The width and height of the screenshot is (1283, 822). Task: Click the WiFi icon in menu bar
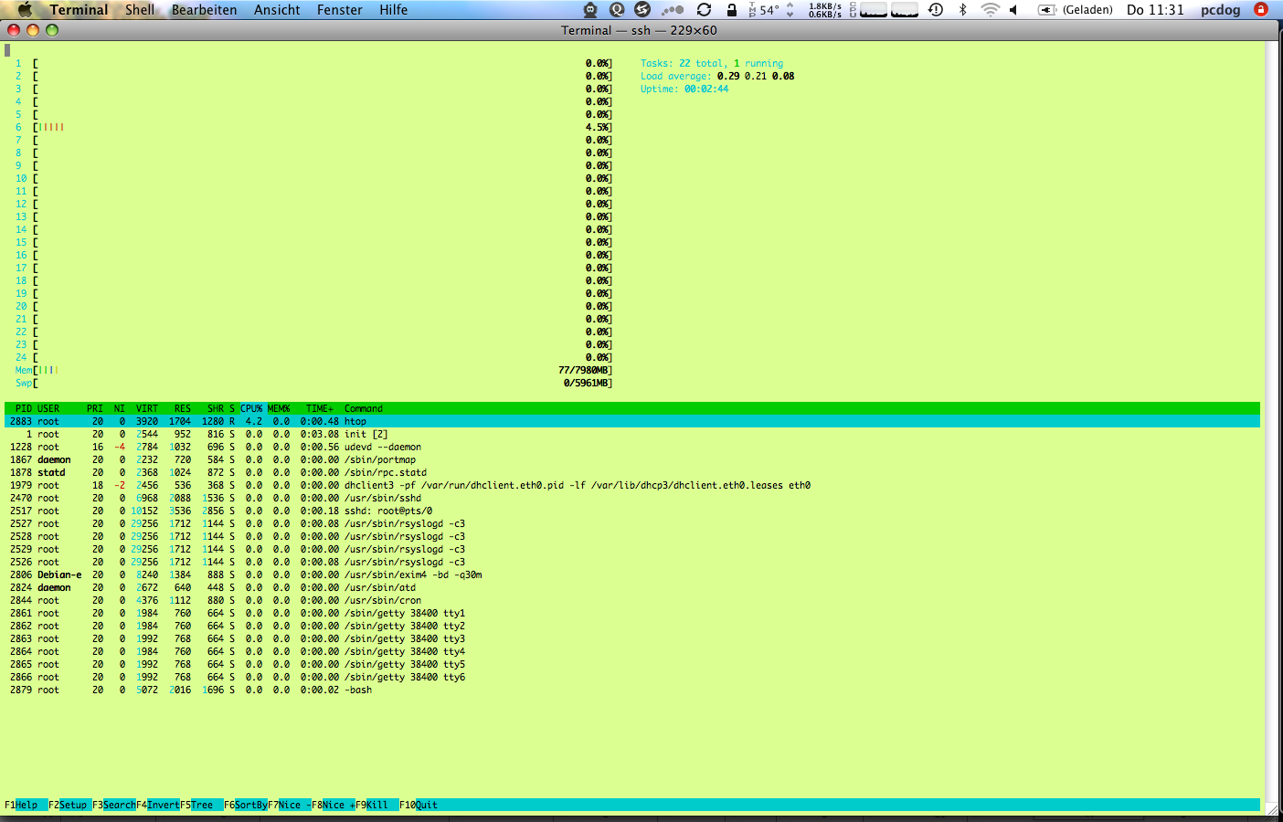[x=991, y=10]
